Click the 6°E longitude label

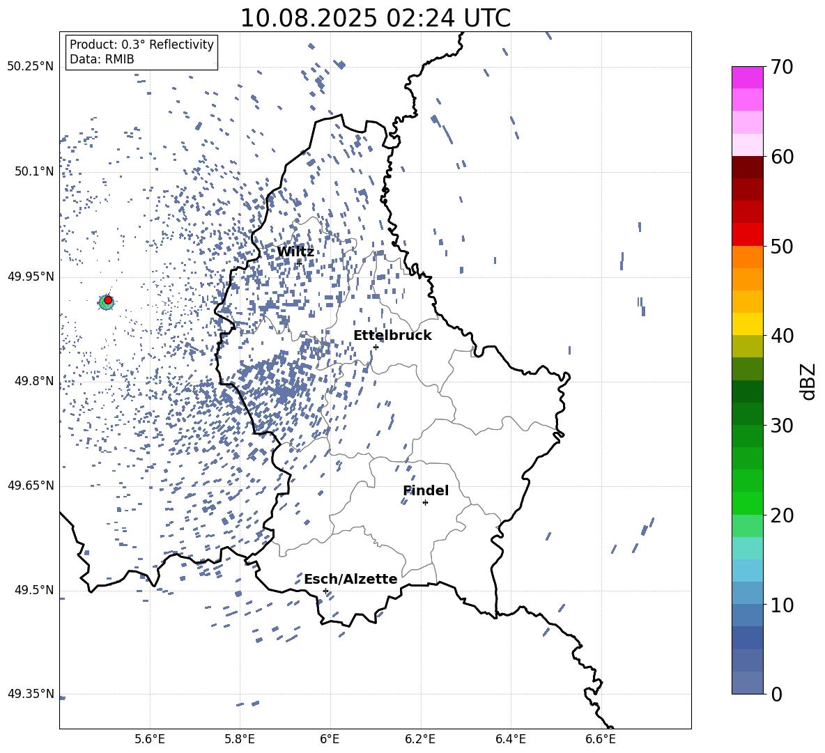(x=330, y=739)
